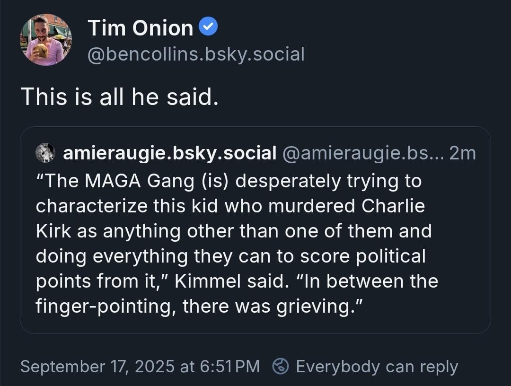Open the @bencollins.bsky.social handle
511x386 pixels.
tap(196, 54)
